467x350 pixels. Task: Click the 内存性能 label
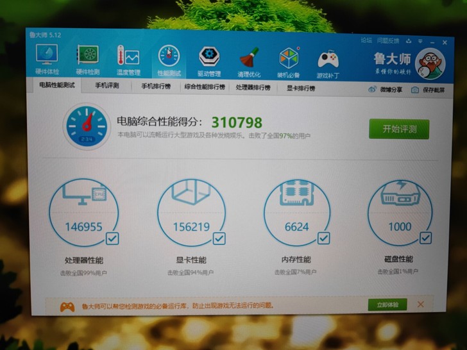(296, 260)
